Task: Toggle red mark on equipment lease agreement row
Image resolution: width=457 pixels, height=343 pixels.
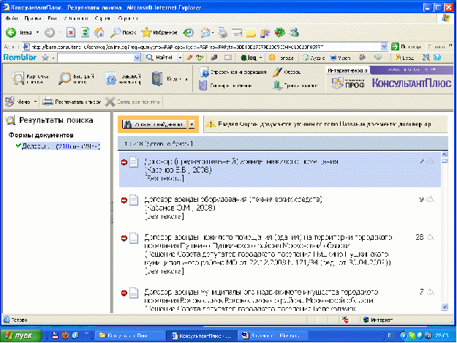Action: point(124,200)
